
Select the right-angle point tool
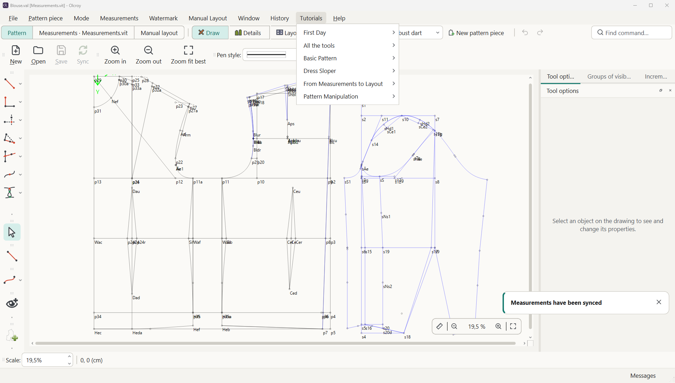pyautogui.click(x=9, y=102)
